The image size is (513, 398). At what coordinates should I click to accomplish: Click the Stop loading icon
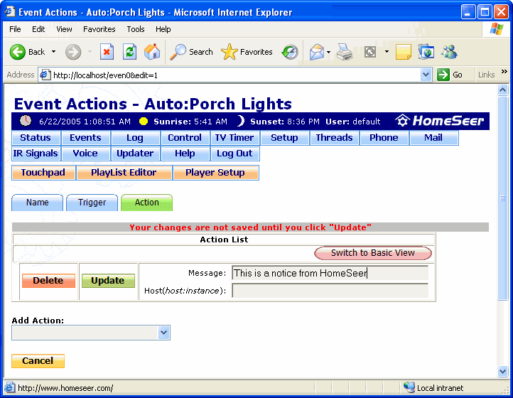[107, 52]
